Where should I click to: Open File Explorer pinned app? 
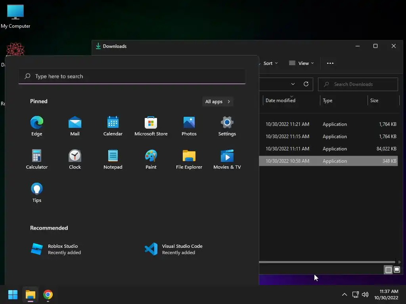(x=189, y=160)
